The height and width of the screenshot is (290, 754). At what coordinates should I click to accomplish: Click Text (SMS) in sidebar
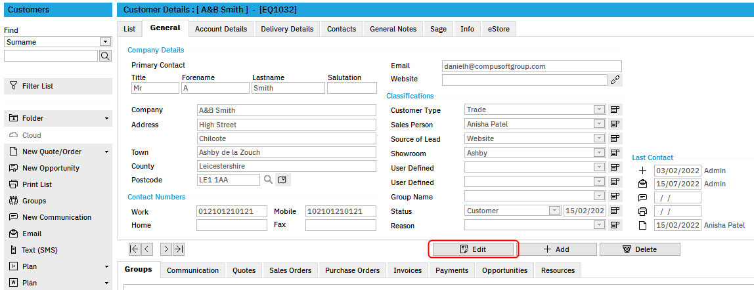58,250
